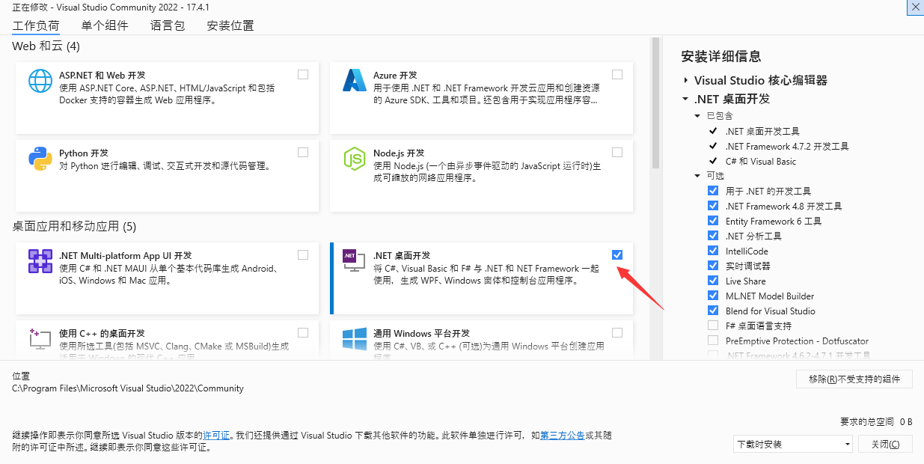
Task: Uncheck the IntelliCode optional component
Action: [x=713, y=251]
